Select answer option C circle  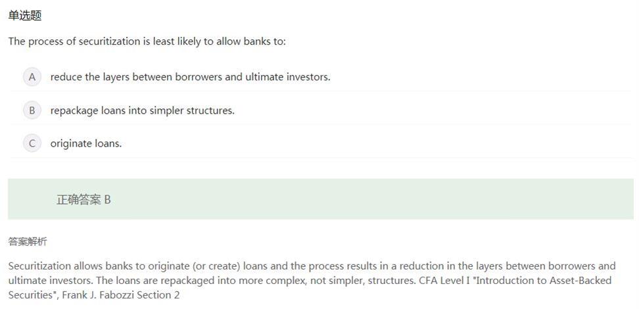pyautogui.click(x=32, y=143)
